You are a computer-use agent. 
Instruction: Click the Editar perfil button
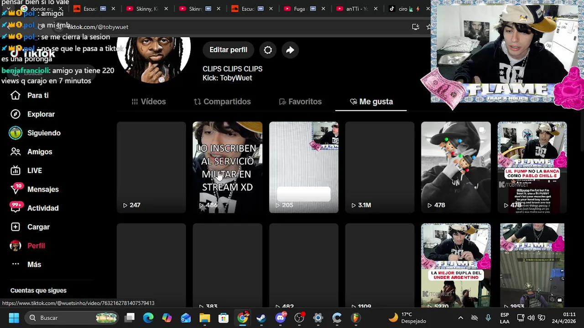[x=228, y=50]
